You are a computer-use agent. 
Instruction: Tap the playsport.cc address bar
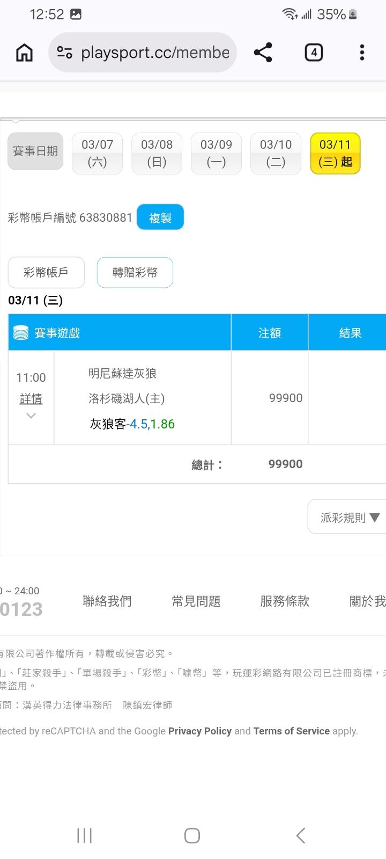(154, 53)
